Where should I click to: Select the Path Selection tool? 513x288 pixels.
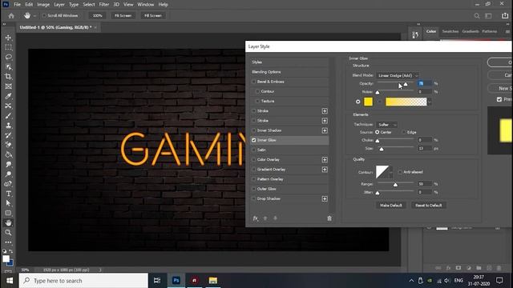click(x=9, y=203)
